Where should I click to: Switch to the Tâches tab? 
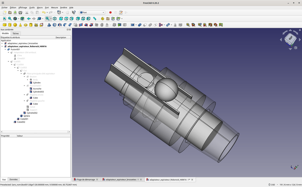coord(15,33)
